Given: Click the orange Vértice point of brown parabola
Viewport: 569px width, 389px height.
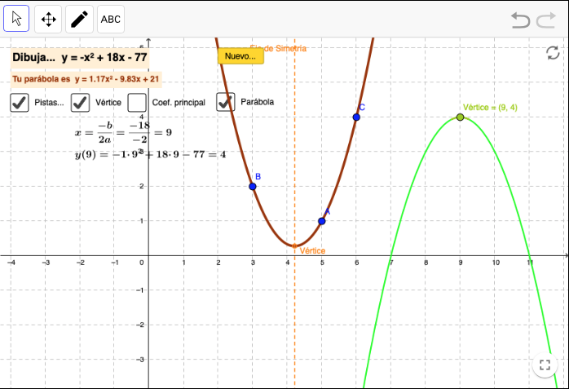Looking at the screenshot, I should tap(294, 246).
